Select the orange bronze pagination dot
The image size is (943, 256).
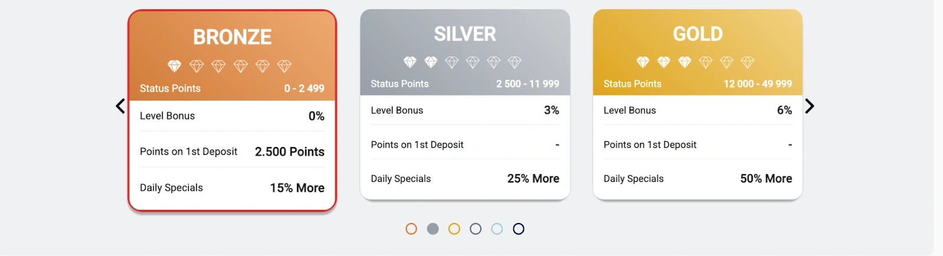coord(411,229)
